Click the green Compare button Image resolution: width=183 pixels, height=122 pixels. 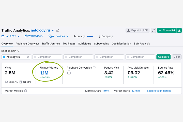[x=163, y=57]
